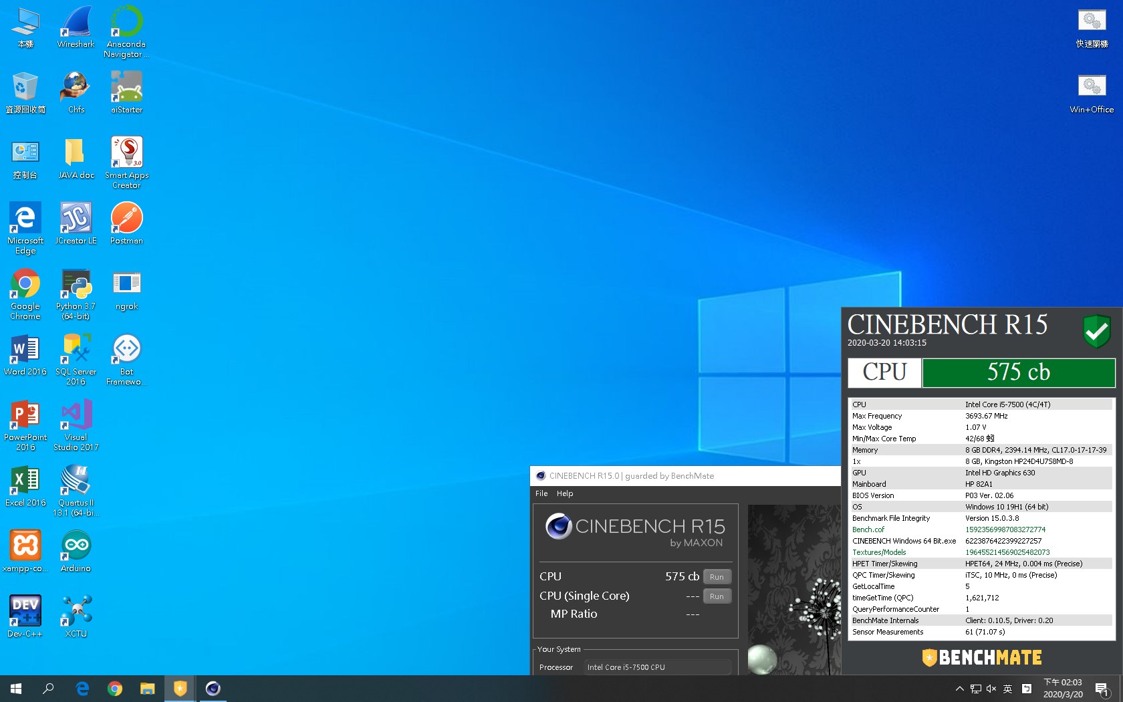Launch the XCTU desktop shortcut
The height and width of the screenshot is (702, 1123).
tap(76, 616)
